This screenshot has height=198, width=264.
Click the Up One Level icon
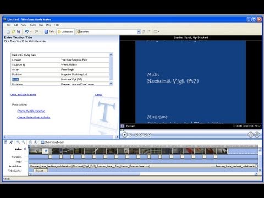[x=144, y=31]
